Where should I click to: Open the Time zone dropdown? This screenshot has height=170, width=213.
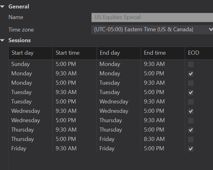coord(210,29)
